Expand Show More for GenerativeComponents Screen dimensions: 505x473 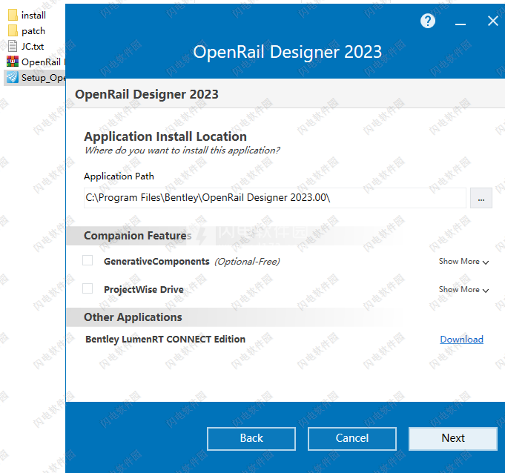coord(463,262)
